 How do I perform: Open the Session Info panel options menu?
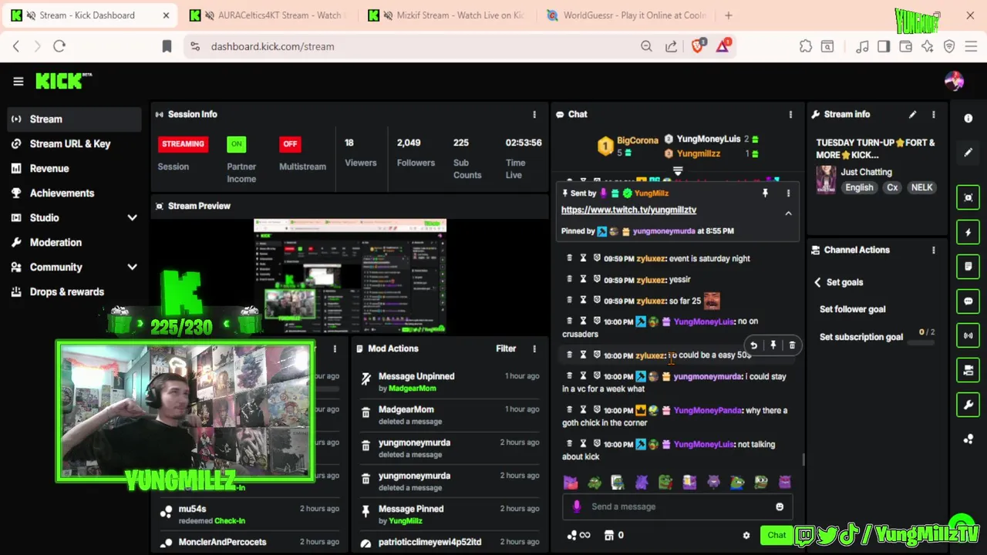tap(534, 114)
